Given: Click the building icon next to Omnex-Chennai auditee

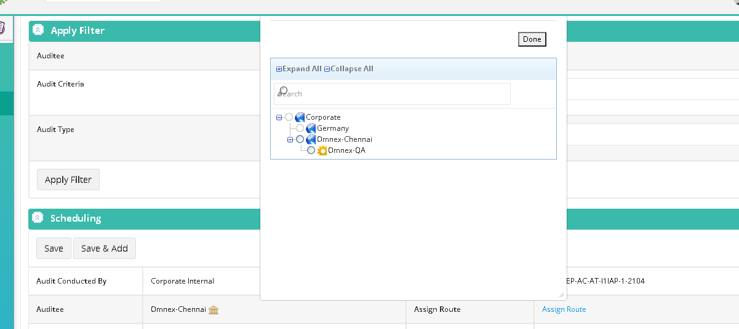Looking at the screenshot, I should point(214,310).
